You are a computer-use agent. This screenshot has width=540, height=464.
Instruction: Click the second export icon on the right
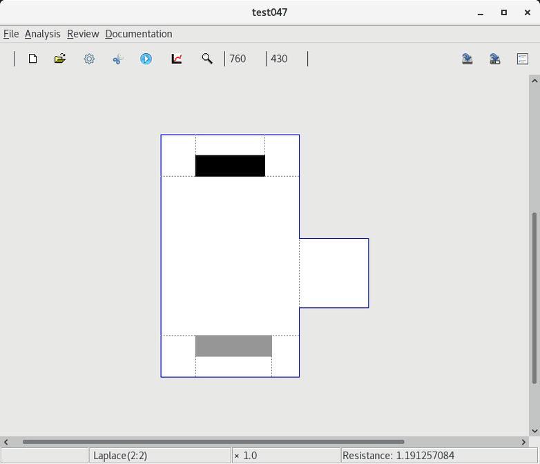[x=495, y=59]
